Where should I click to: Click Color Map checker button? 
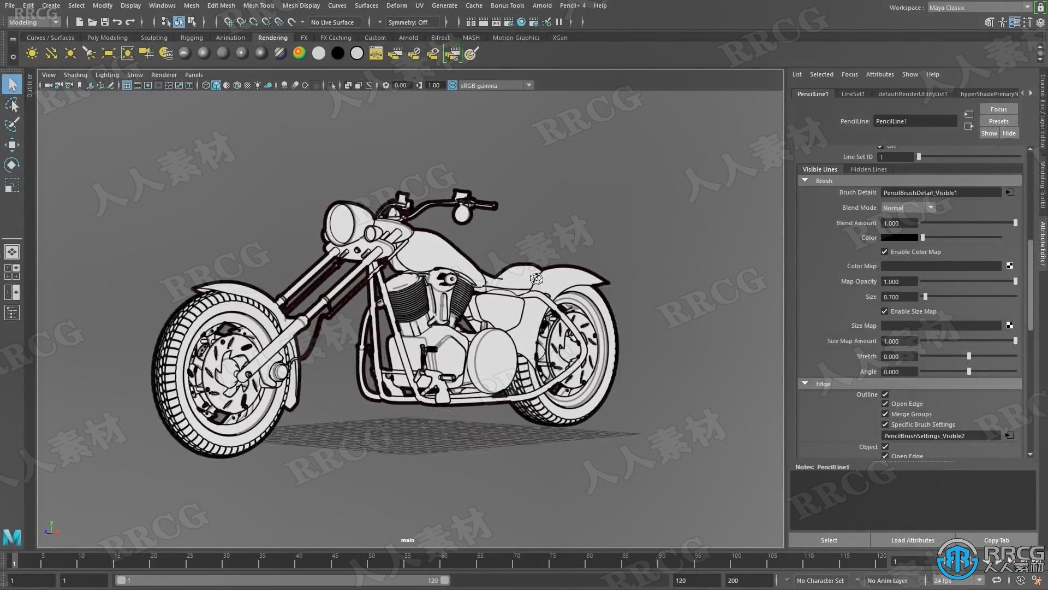point(1010,266)
